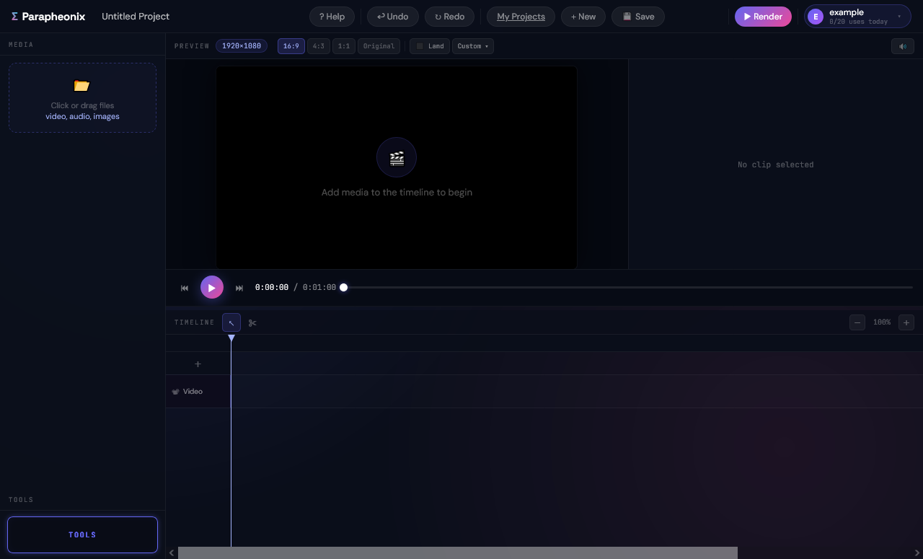923x559 pixels.
Task: Click the total duration 0:01:00 text
Action: tap(319, 287)
